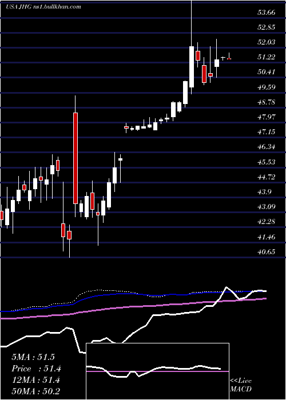Image resolution: width=286 pixels, height=400 pixels.
Task: Select the 52.85 price axis label
Action: [267, 27]
